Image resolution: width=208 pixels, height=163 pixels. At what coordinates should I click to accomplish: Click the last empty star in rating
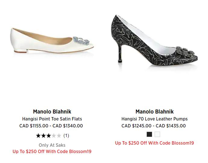coord(59,136)
